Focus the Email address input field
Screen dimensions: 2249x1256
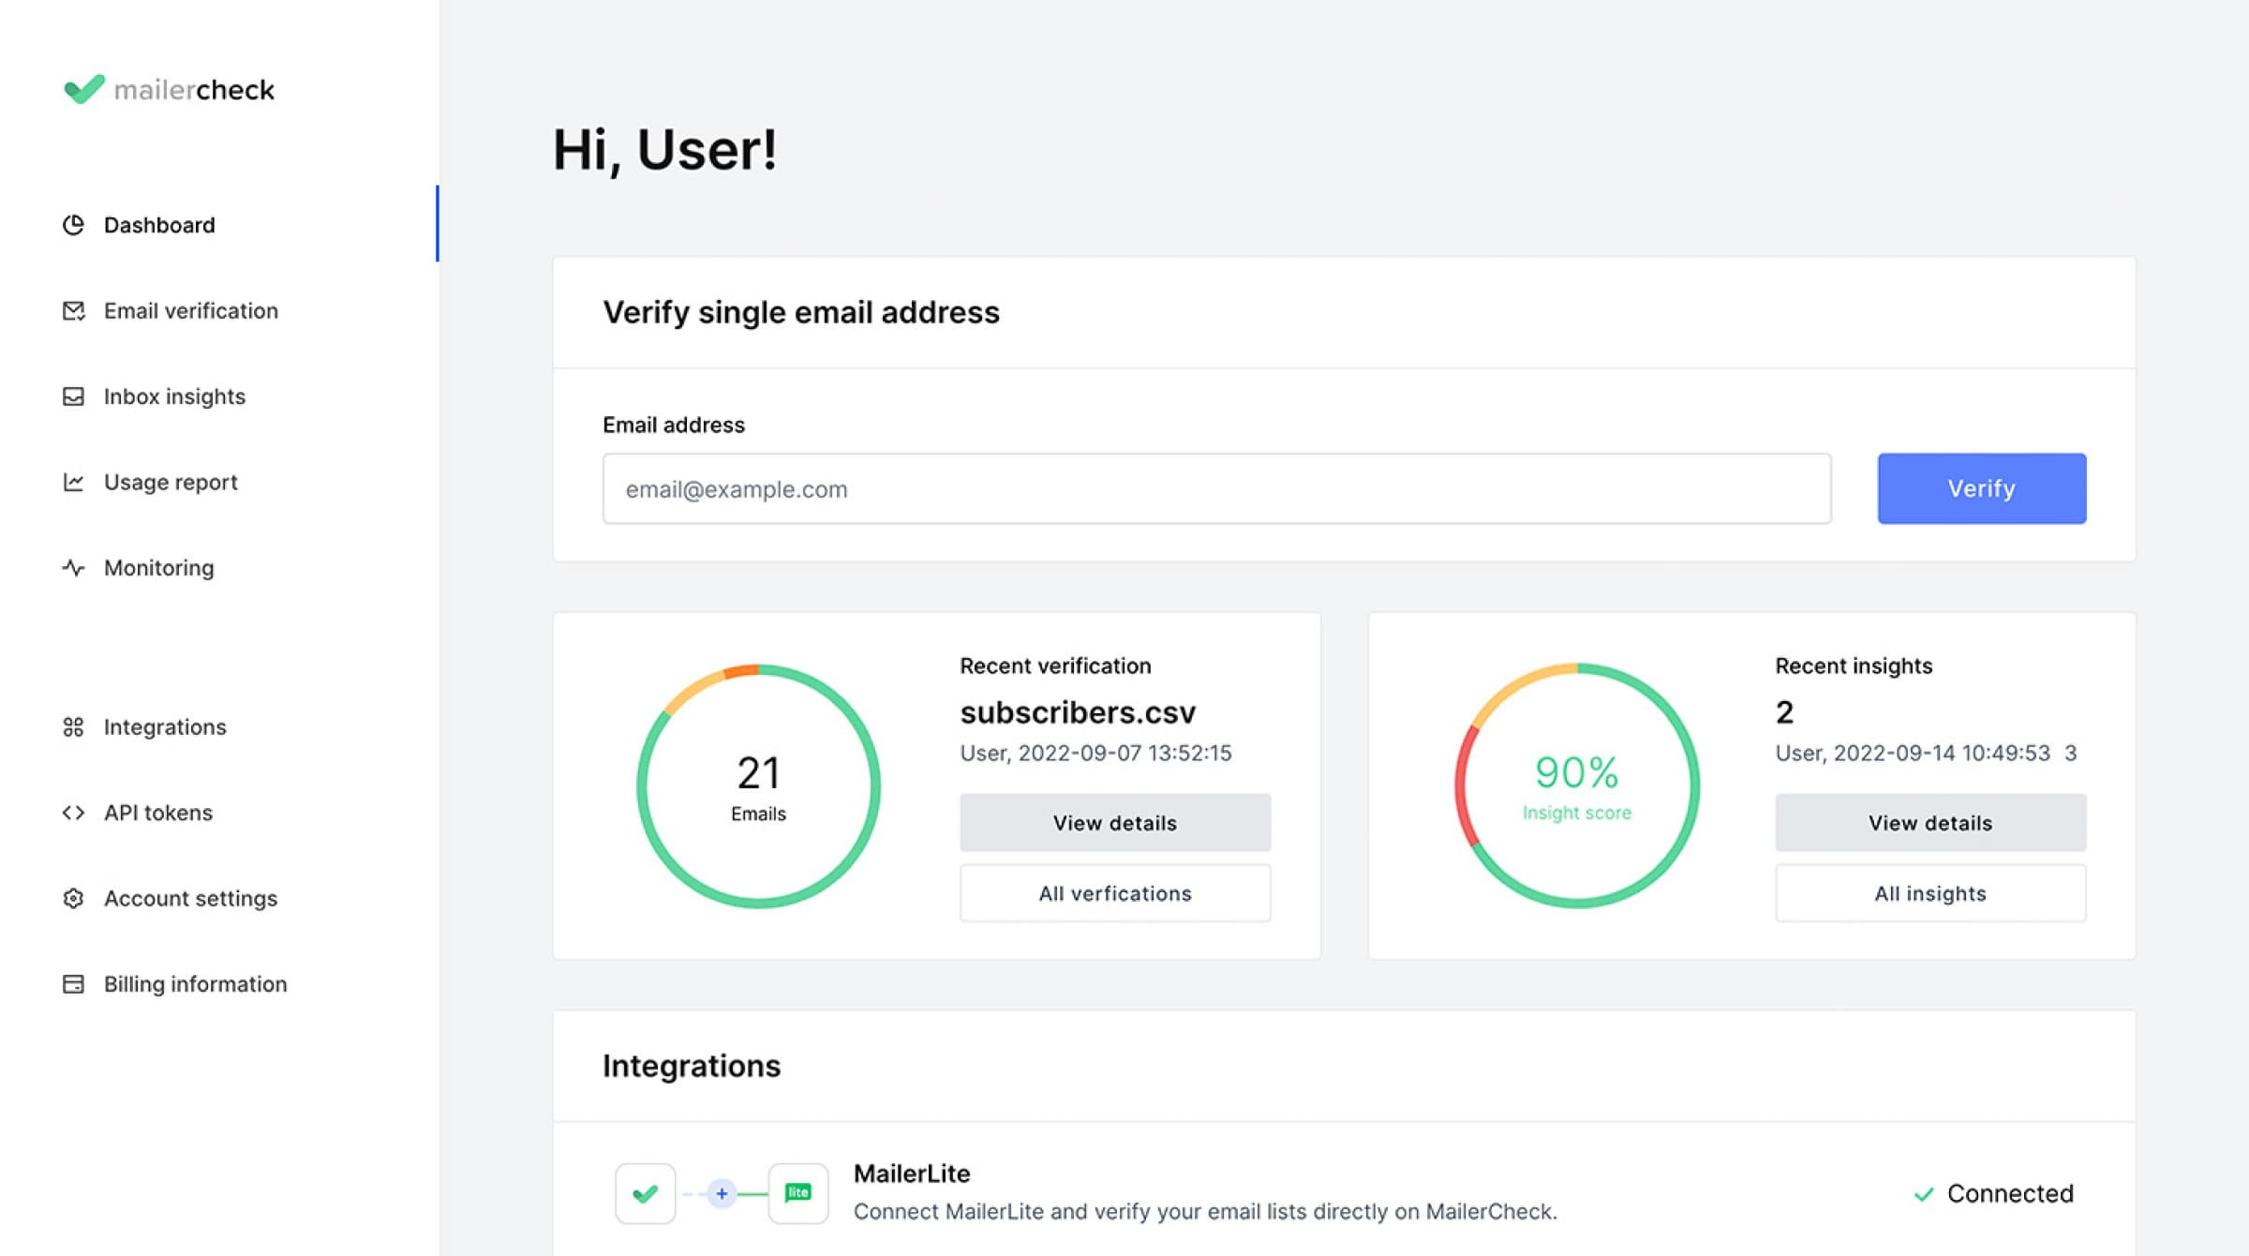pyautogui.click(x=1217, y=488)
